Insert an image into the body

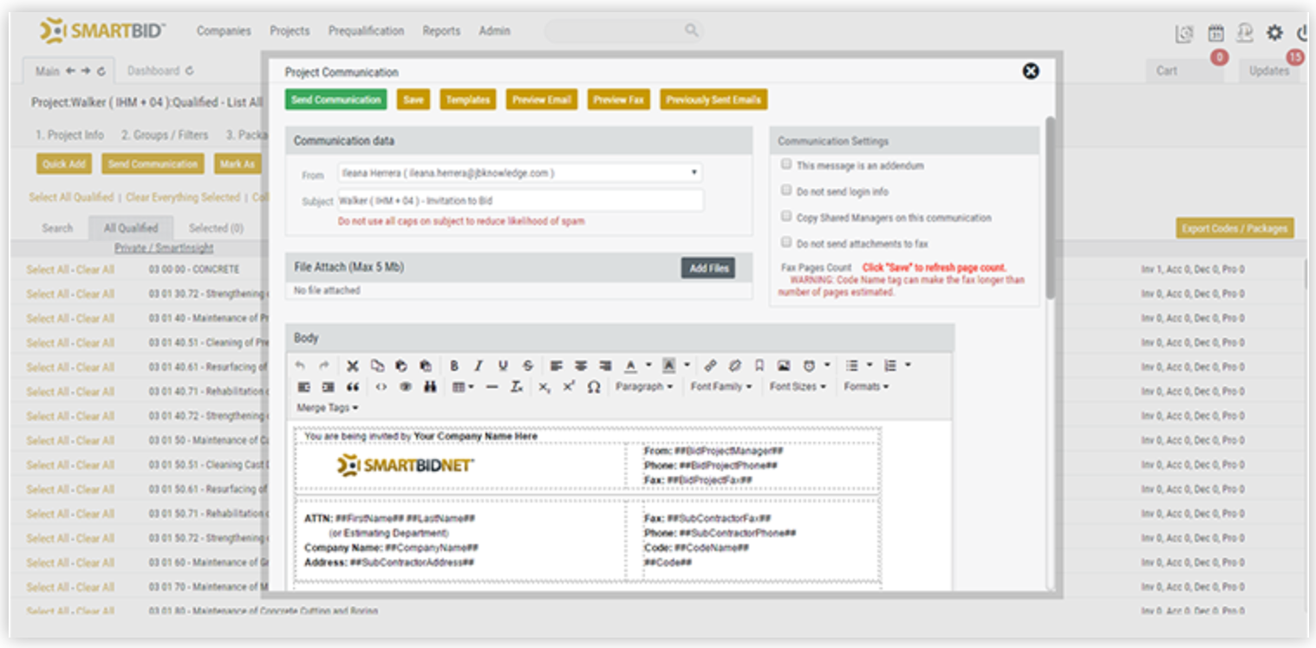(x=784, y=366)
